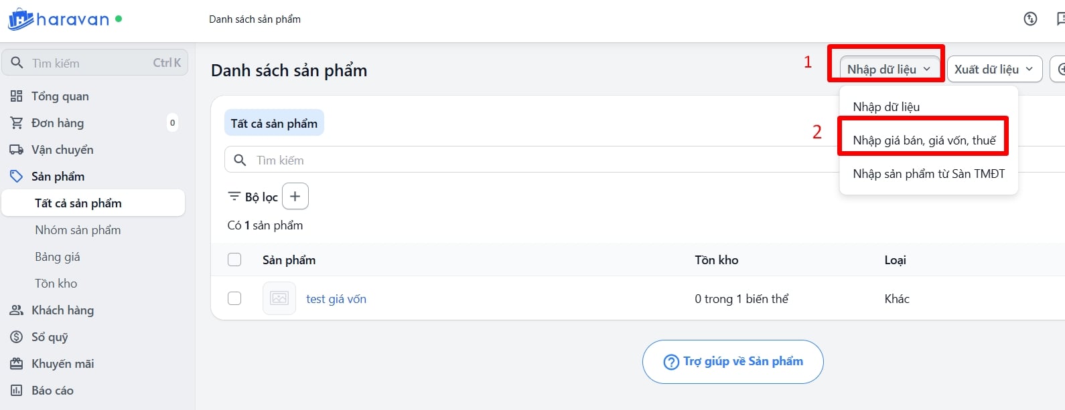Open the Xuất dữ liệu dropdown
Image resolution: width=1065 pixels, height=410 pixels.
tap(993, 70)
